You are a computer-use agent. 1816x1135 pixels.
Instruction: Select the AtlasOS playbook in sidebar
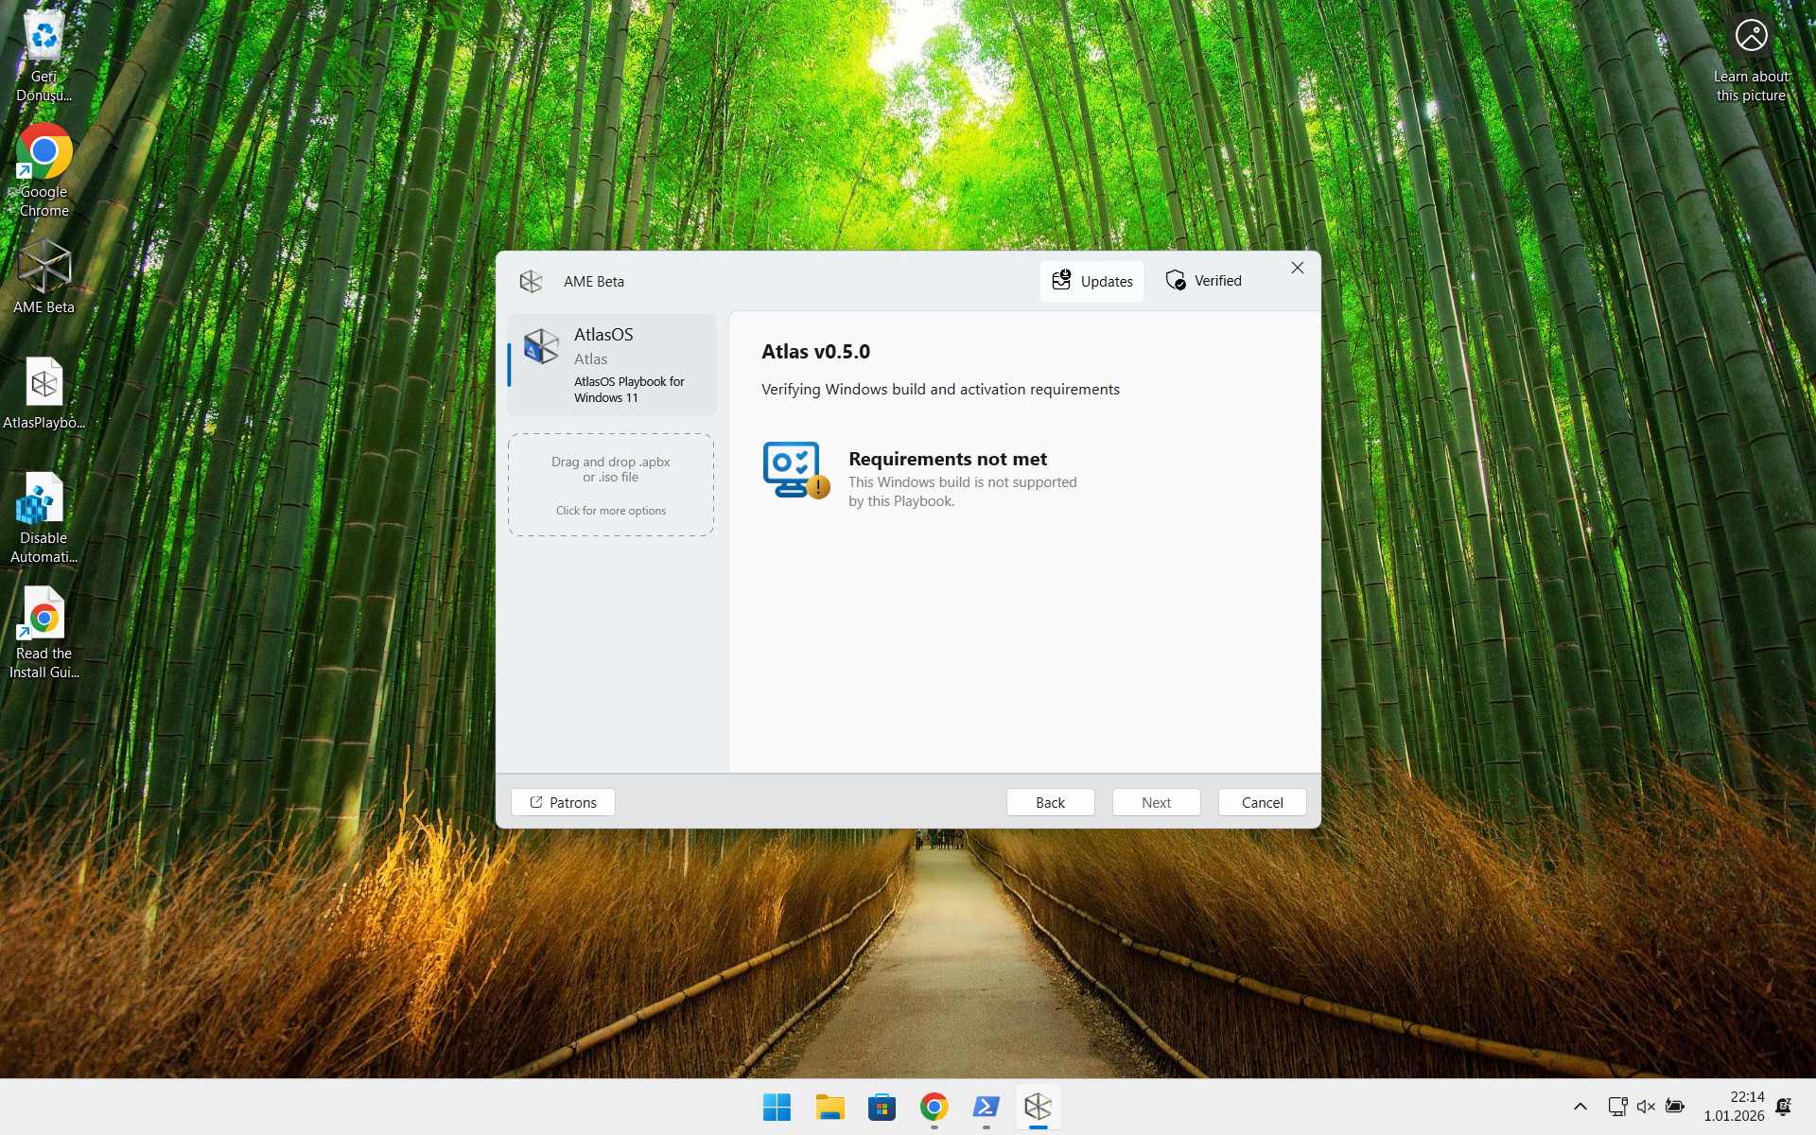(x=612, y=364)
